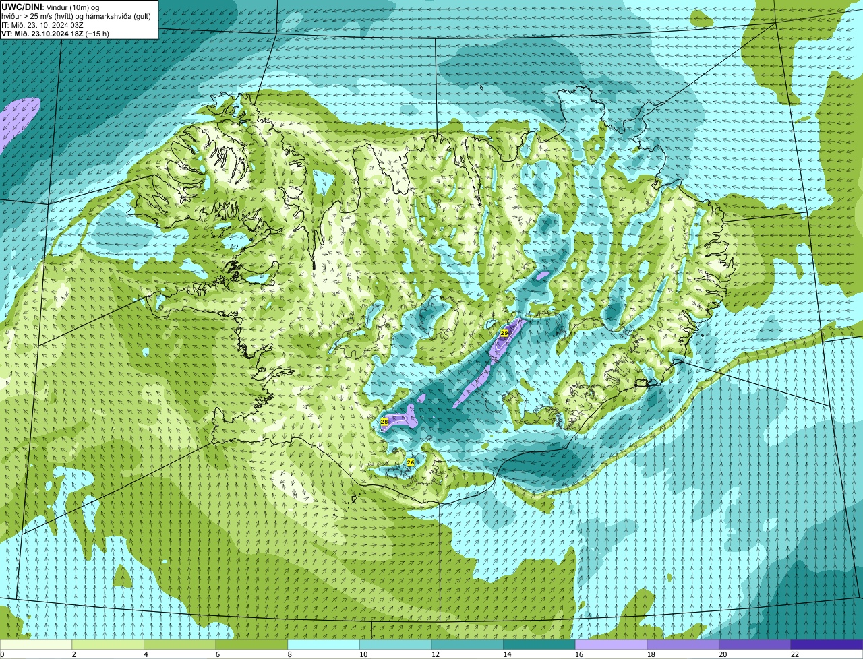
Task: Select the 6–8 m/s olive green legend swatch
Action: point(251,644)
